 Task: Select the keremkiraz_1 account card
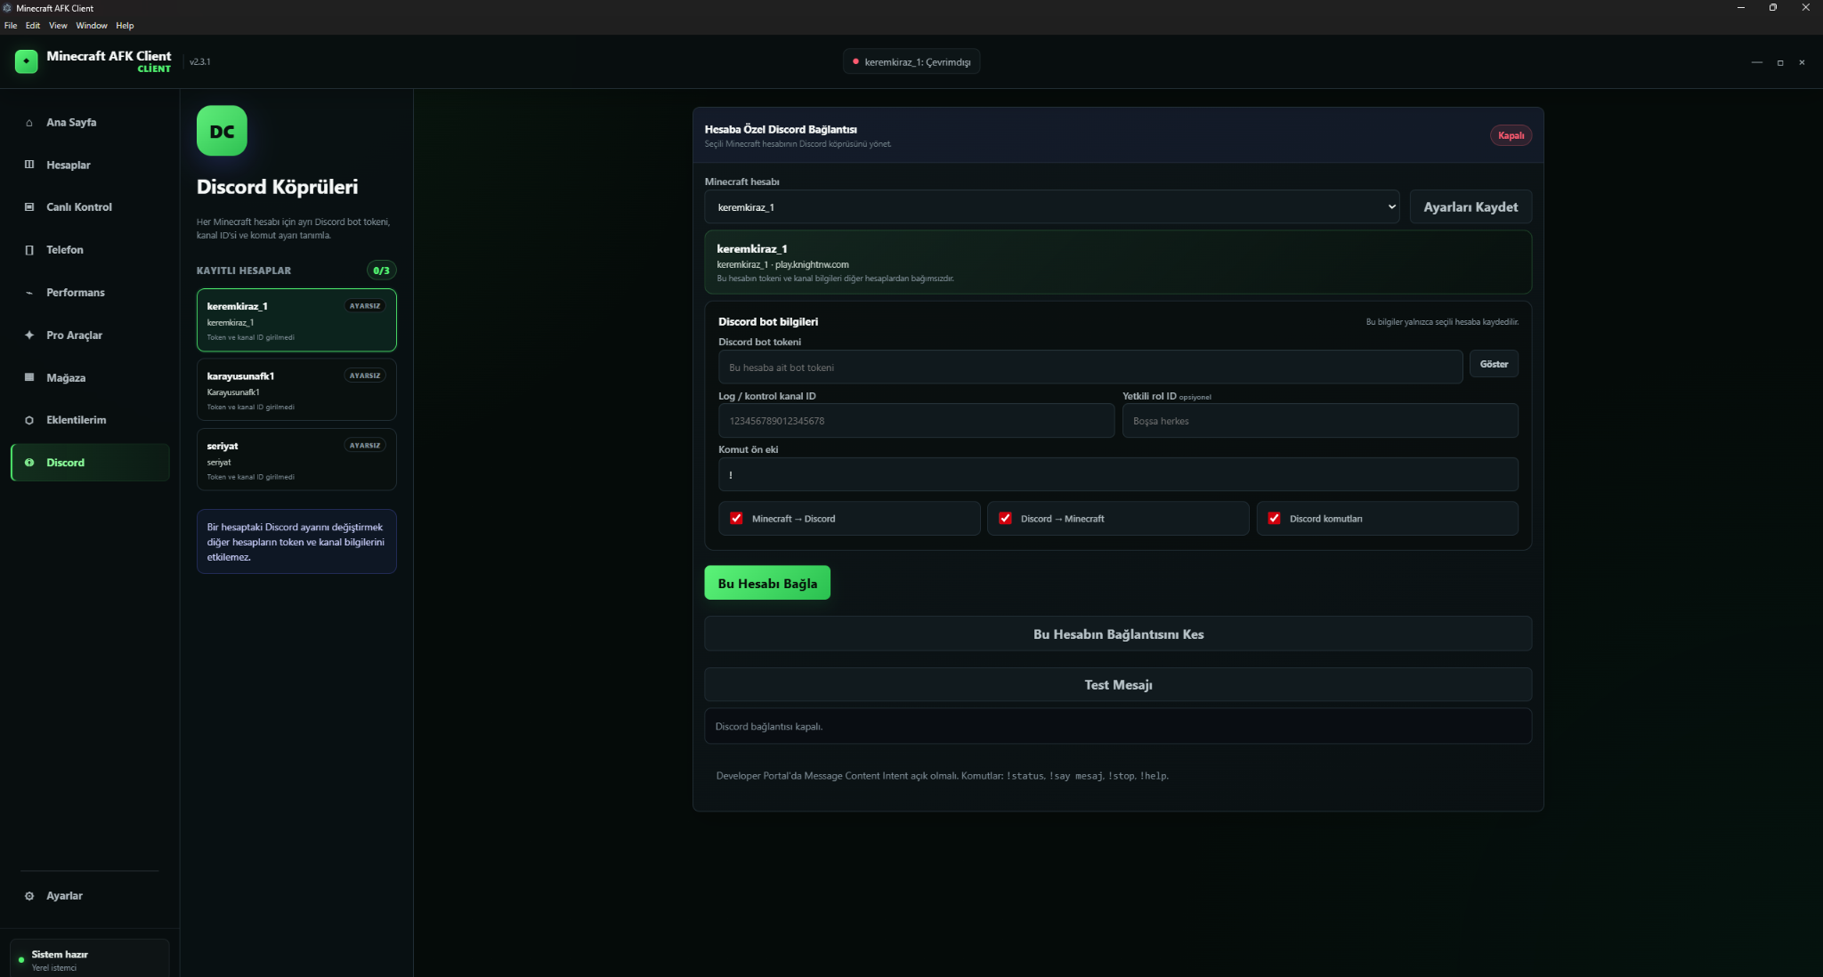[296, 320]
